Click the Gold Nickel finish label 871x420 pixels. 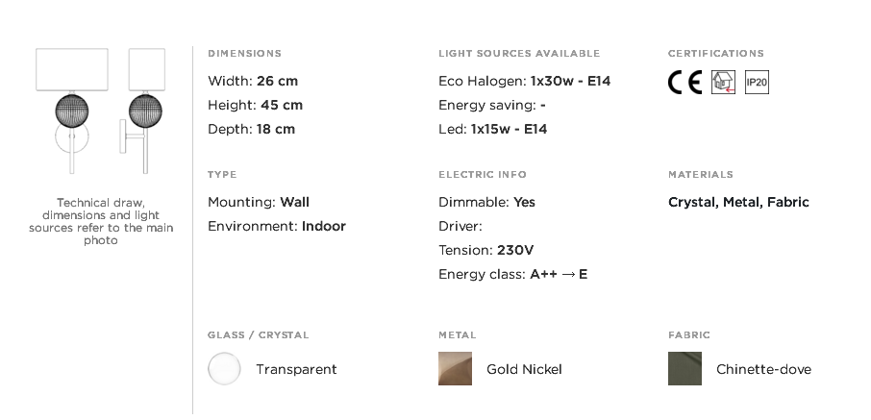[x=524, y=369]
